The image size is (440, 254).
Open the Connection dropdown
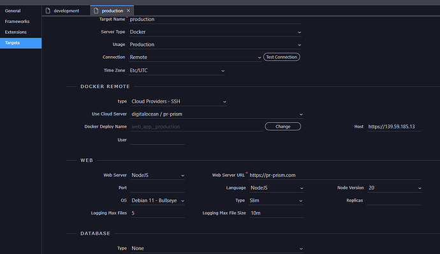[x=195, y=57]
